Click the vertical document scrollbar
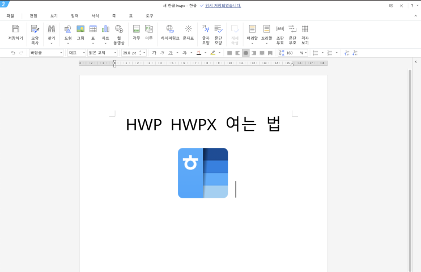The image size is (421, 272). (x=410, y=171)
